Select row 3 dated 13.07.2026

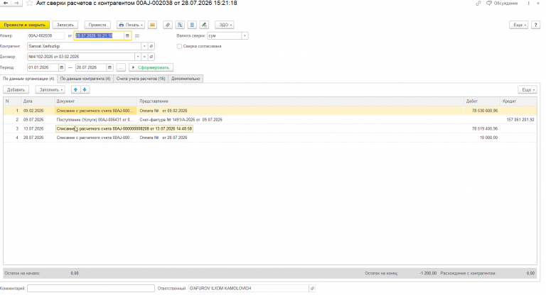(x=270, y=128)
